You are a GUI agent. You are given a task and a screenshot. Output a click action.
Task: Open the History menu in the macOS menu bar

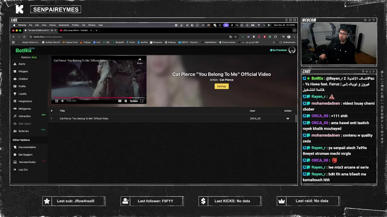pos(52,25)
